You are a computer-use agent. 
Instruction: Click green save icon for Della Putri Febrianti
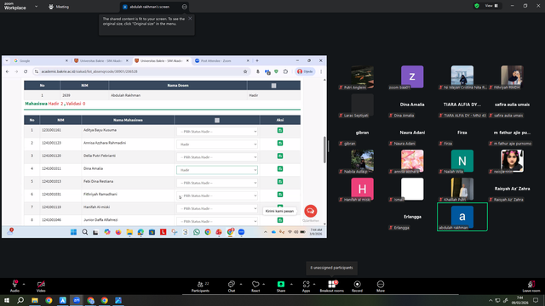[280, 156]
